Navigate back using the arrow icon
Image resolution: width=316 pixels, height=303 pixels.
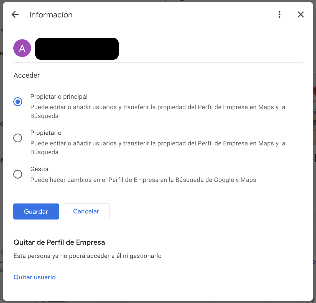[x=15, y=14]
